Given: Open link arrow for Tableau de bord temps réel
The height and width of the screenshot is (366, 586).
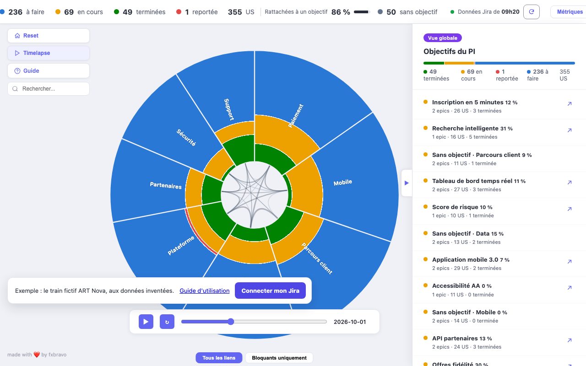Looking at the screenshot, I should (570, 183).
